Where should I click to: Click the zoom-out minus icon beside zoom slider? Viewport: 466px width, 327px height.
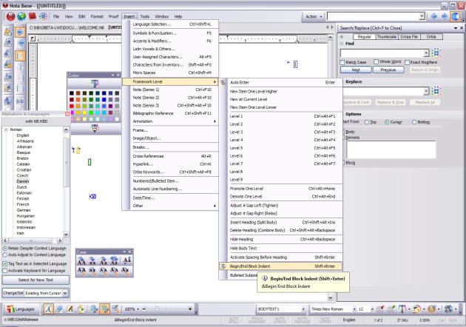[x=143, y=309]
